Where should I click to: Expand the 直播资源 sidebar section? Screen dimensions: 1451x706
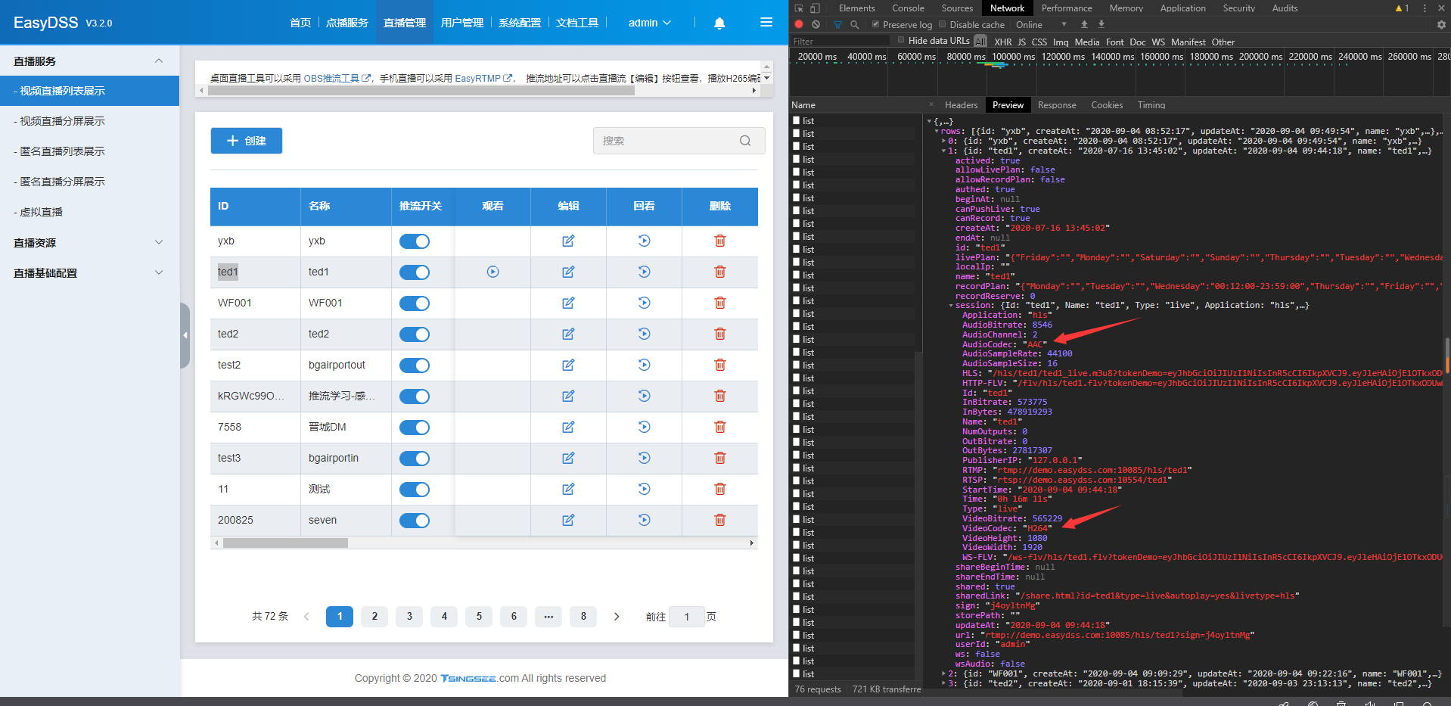[x=89, y=242]
